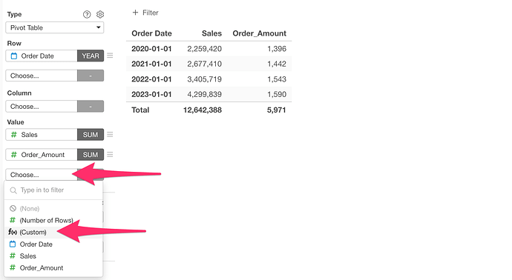The width and height of the screenshot is (512, 280).
Task: Click the Custom function icon in list
Action: (x=13, y=232)
